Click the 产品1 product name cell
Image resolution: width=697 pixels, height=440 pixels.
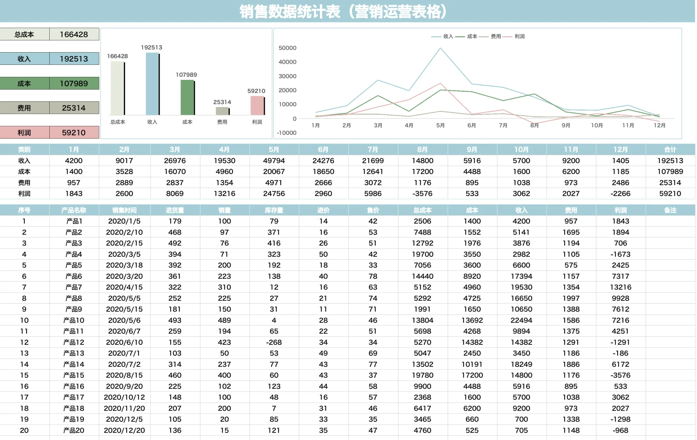click(x=74, y=221)
